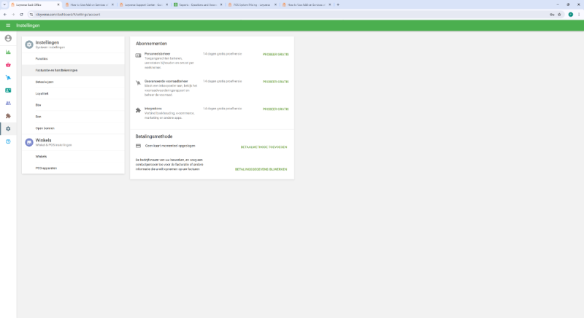Screen dimensions: 584x318
Task: Open the employees badge icon in sidebar
Action: pyautogui.click(x=8, y=90)
